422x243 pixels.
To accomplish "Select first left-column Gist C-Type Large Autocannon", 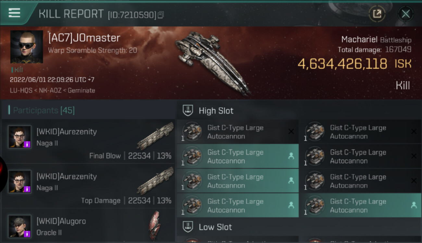I will pos(235,132).
